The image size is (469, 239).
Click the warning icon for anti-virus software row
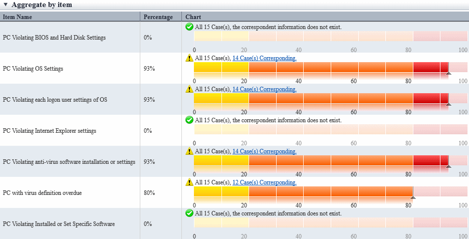(189, 151)
